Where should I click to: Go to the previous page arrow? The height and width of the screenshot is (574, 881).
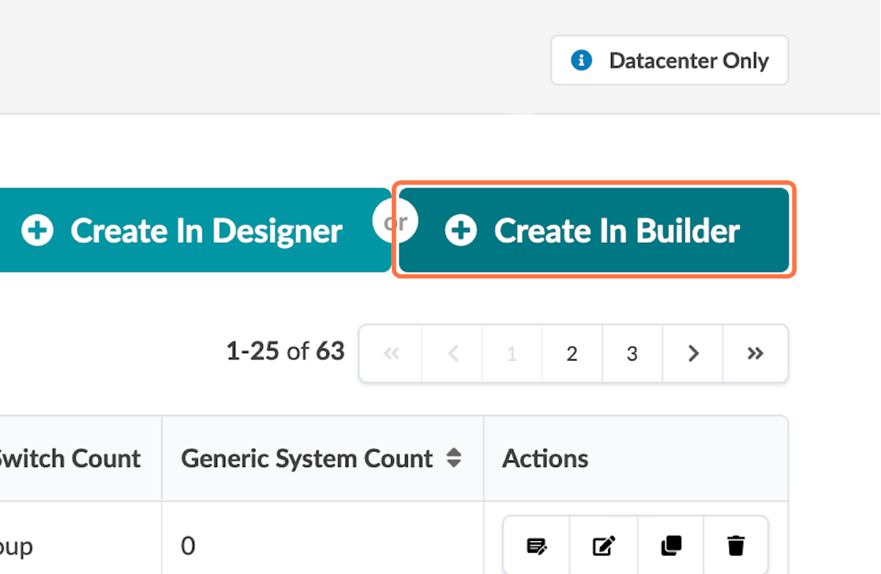[452, 354]
